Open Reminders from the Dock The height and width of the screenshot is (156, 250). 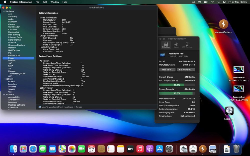coord(111,149)
